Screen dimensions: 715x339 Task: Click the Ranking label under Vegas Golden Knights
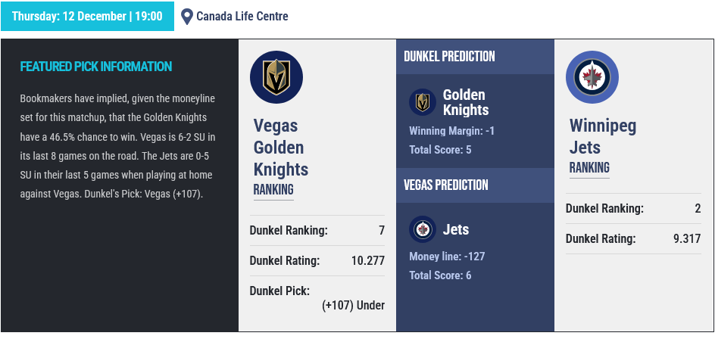click(x=273, y=190)
